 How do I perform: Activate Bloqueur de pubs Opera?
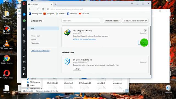77,69
